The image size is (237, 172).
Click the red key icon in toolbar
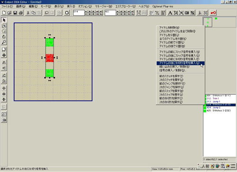[x=213, y=13]
